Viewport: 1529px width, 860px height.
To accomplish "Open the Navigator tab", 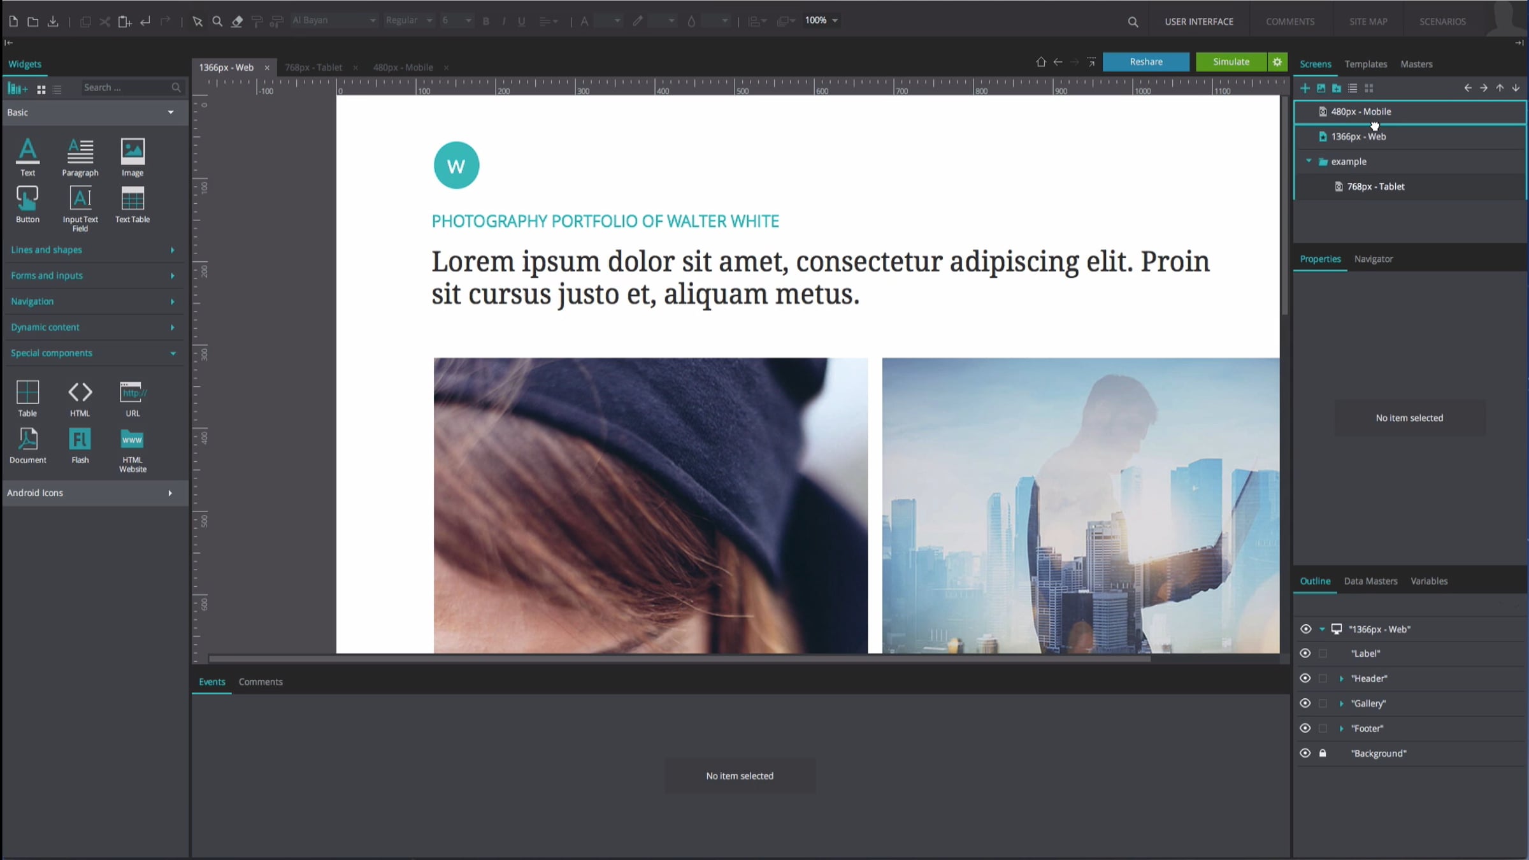I will [x=1374, y=259].
